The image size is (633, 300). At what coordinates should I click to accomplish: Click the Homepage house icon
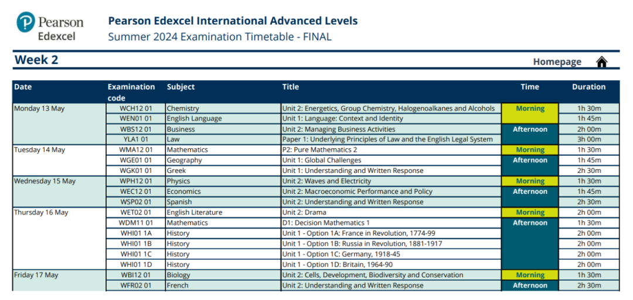tap(601, 62)
